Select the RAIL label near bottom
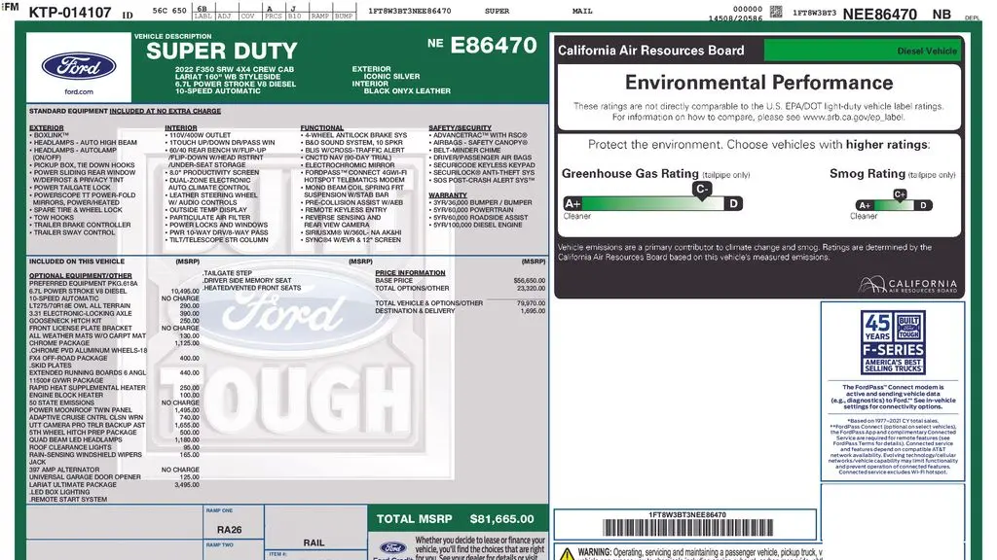The image size is (997, 560). 314,542
